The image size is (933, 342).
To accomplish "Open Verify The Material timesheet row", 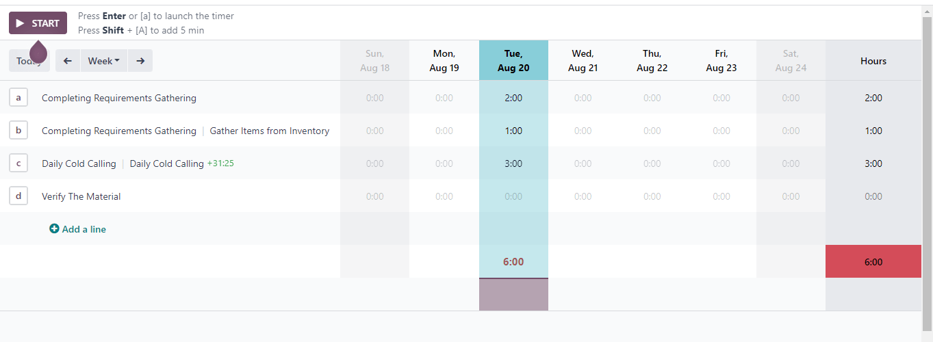I will (81, 196).
